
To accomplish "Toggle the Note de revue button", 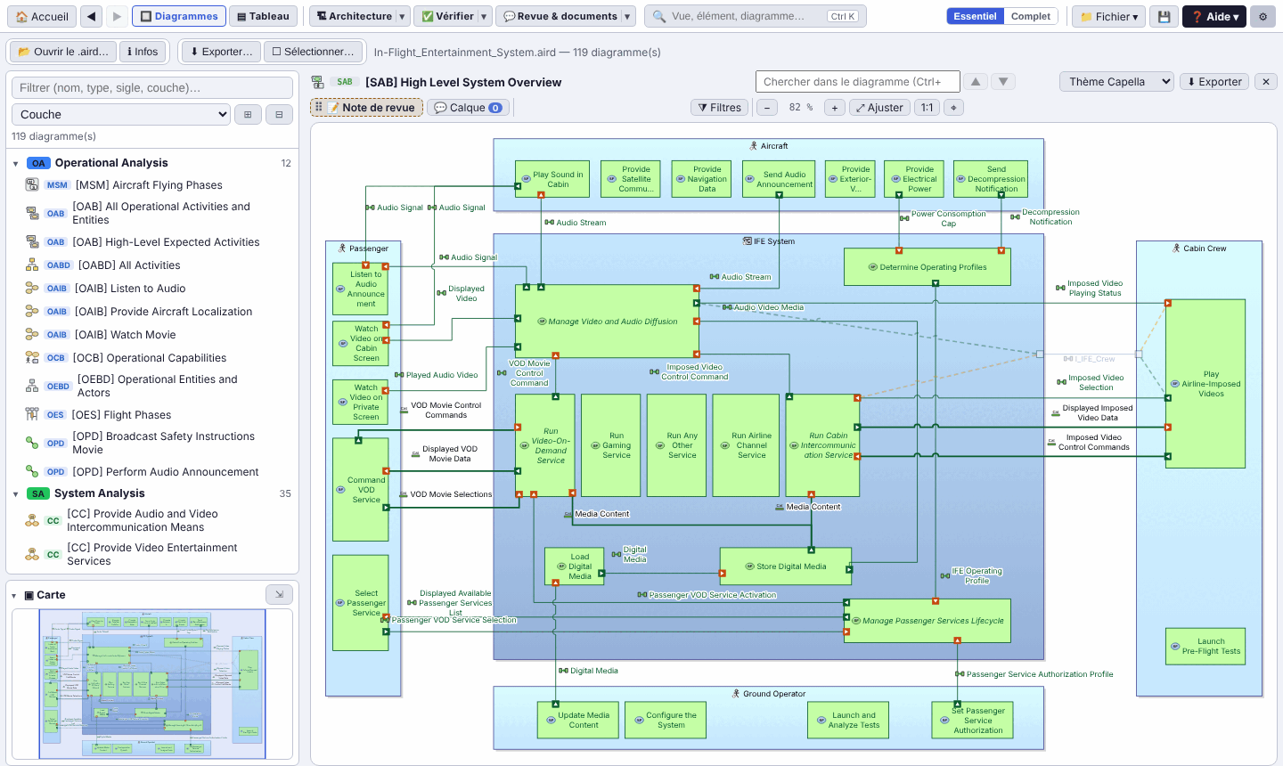I will pos(367,108).
